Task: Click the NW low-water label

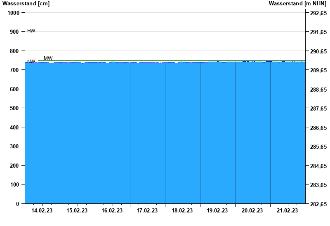Action: tap(31, 62)
